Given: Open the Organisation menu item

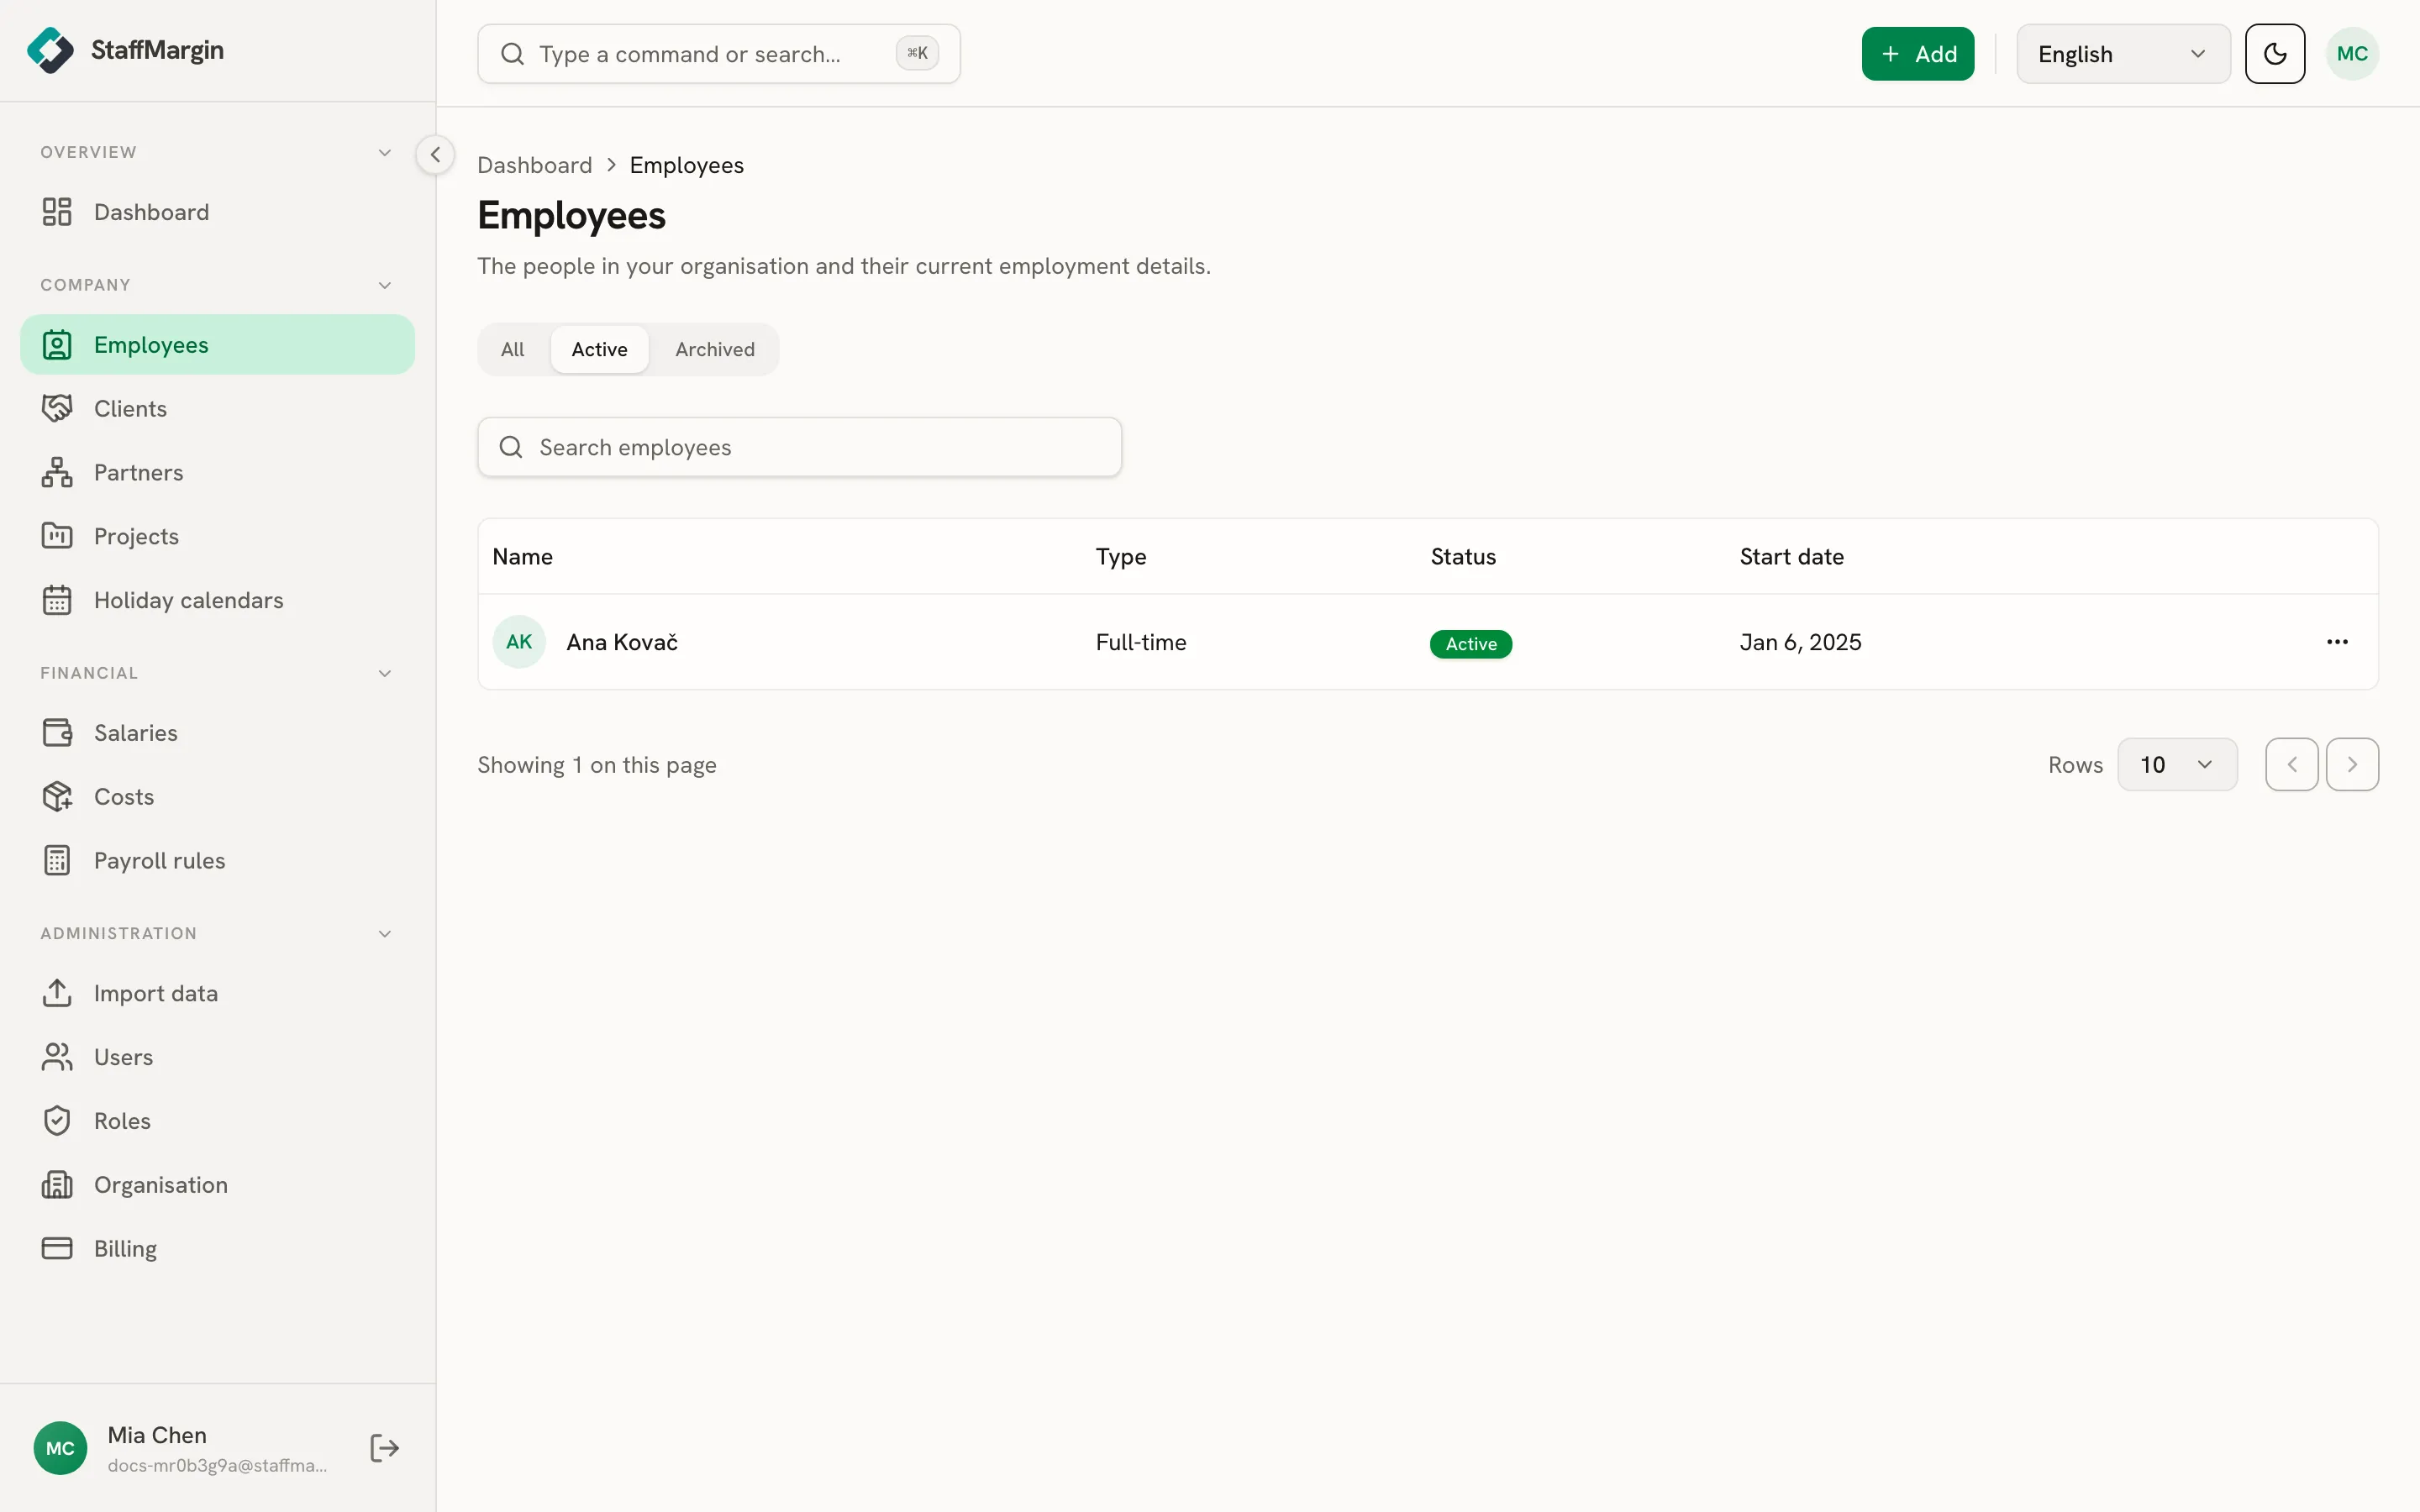Looking at the screenshot, I should point(217,1185).
